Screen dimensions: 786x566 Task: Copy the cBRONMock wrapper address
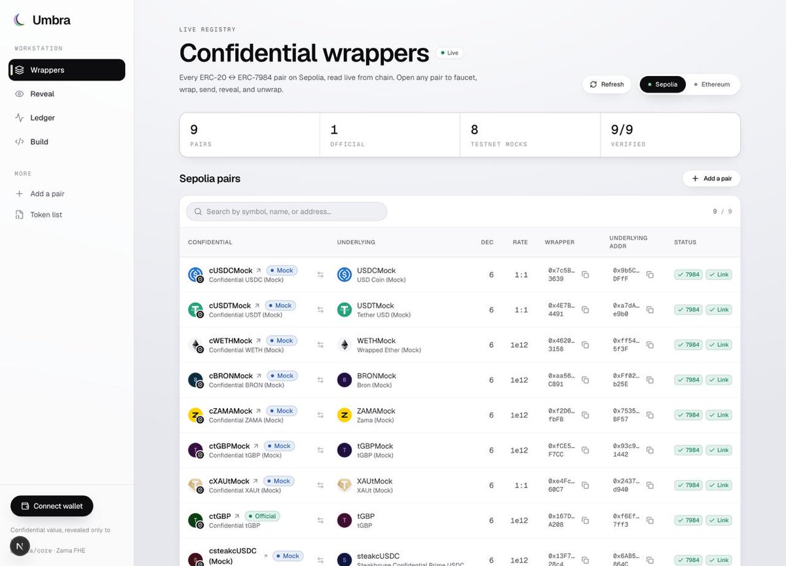[x=586, y=380]
